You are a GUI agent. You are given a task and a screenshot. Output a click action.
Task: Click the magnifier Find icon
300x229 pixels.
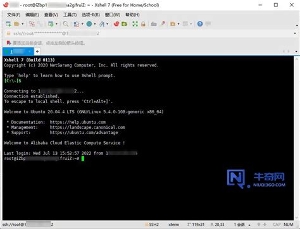[66, 24]
